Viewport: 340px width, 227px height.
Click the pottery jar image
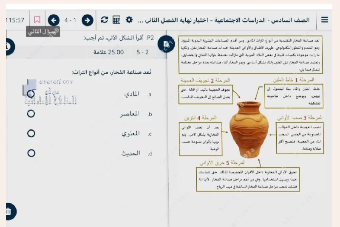click(x=249, y=129)
